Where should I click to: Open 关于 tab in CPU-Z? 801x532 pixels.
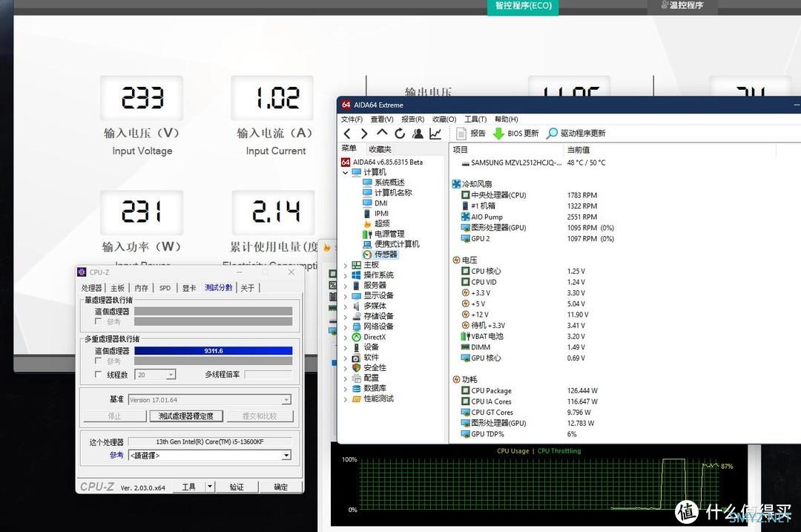pyautogui.click(x=247, y=288)
